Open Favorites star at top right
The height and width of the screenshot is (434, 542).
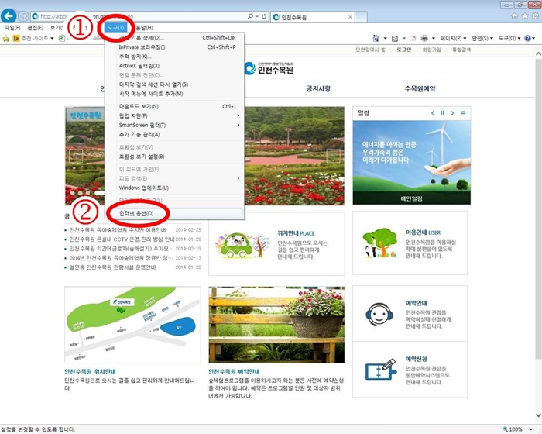(525, 16)
